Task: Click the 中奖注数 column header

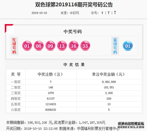Action: [x=50, y=74]
